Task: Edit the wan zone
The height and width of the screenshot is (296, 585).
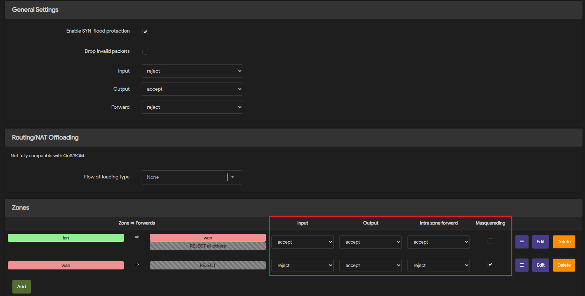Action: pos(540,265)
